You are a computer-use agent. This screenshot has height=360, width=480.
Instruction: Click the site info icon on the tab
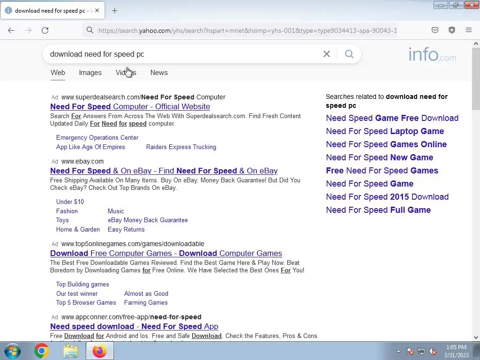(8, 10)
